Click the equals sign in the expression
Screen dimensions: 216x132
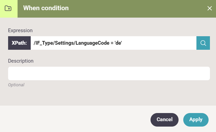[112, 43]
